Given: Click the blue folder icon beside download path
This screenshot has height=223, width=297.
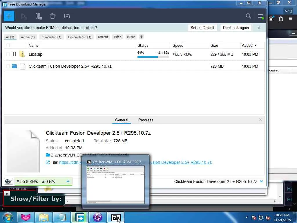Looking at the screenshot, I should pyautogui.click(x=48, y=155).
